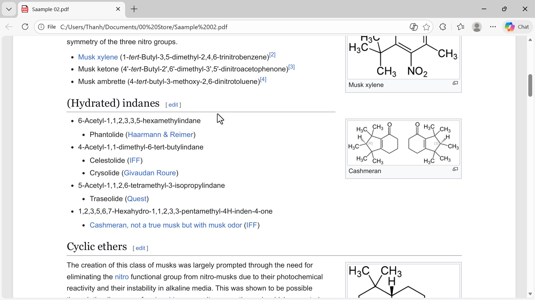
Task: Add this page to favorites star icon
Action: pyautogui.click(x=426, y=27)
